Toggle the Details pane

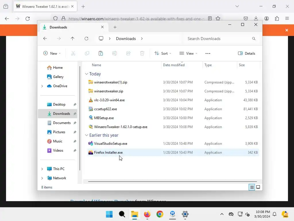pyautogui.click(x=246, y=53)
